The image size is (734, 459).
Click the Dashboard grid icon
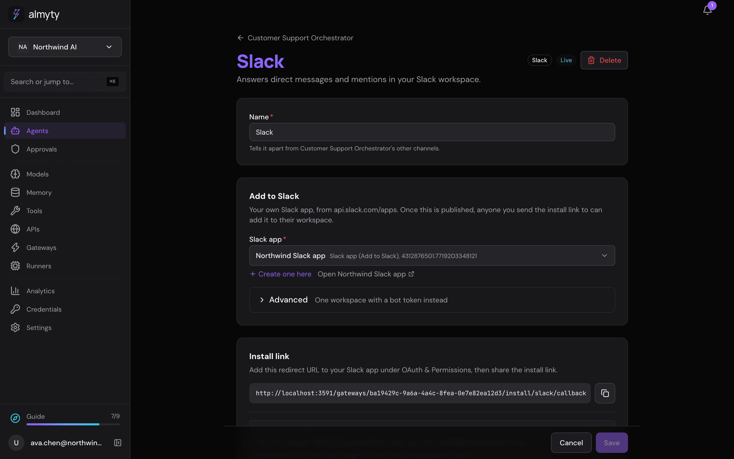coord(15,112)
